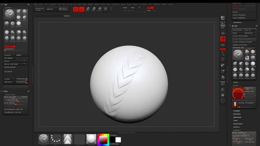Open the Document menu
Screen dimensions: 260x146
point(53,4)
